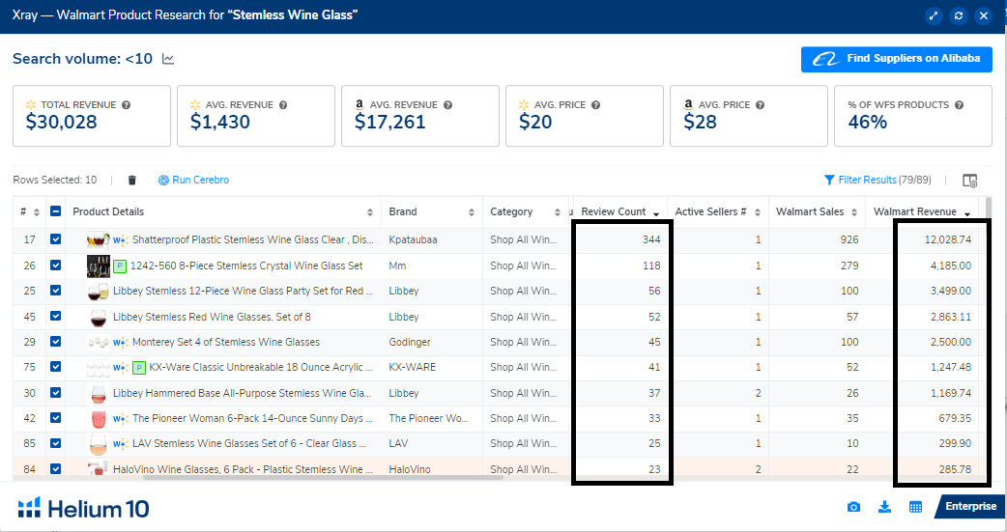Uncheck the row 85 checkbox
The image size is (1007, 532).
point(55,443)
